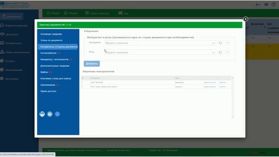The height and width of the screenshot is (157, 279).
Task: Click the blue message icon in top bar
Action: pyautogui.click(x=266, y=4)
